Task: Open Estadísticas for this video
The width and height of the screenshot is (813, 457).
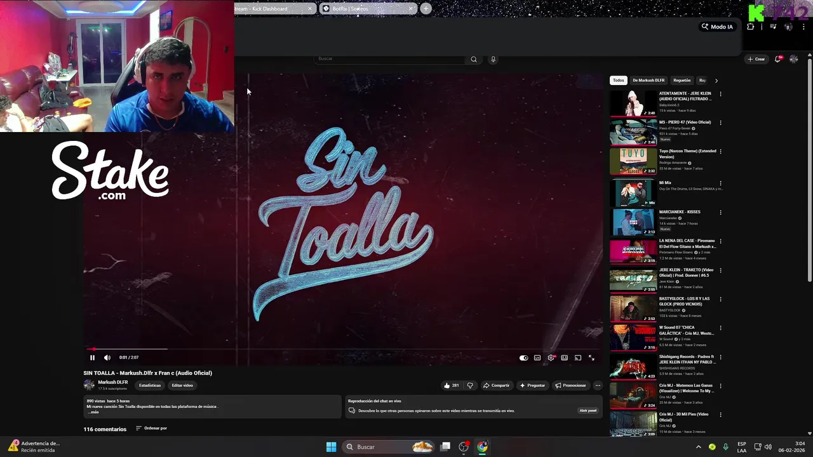Action: [x=150, y=385]
